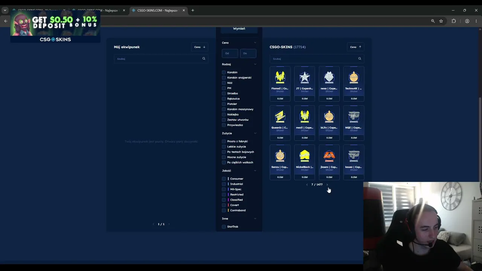Toggle the Mil-Spec quality checkbox

[224, 189]
